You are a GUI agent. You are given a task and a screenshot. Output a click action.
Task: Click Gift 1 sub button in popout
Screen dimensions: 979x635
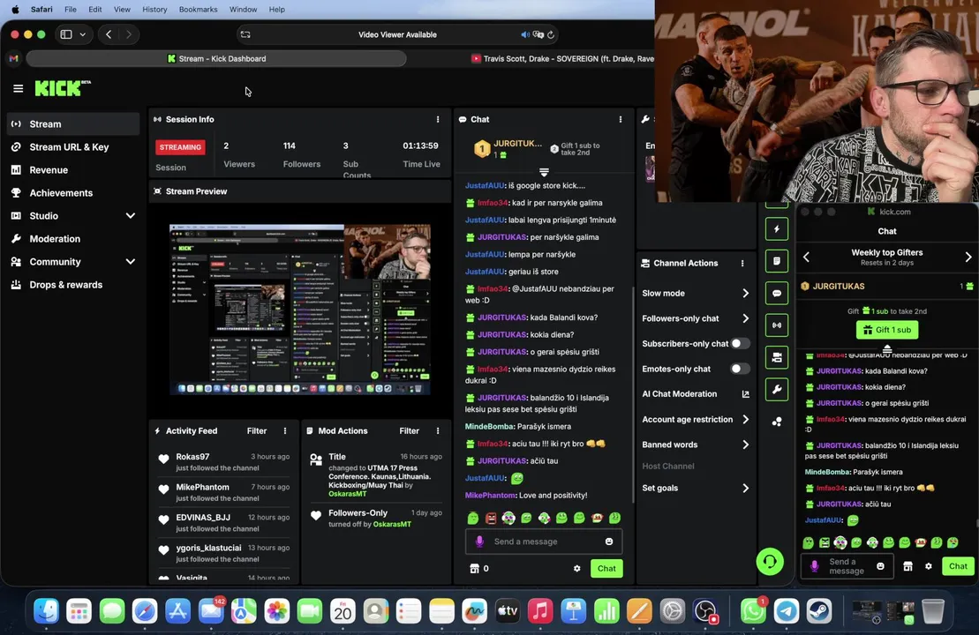tap(886, 330)
